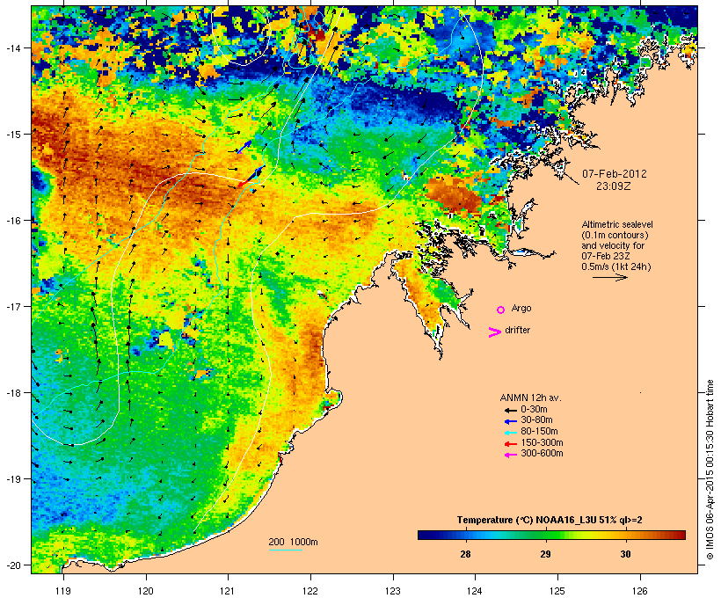Click the 0.5m/s velocity scale arrow
The image size is (721, 598).
[609, 277]
